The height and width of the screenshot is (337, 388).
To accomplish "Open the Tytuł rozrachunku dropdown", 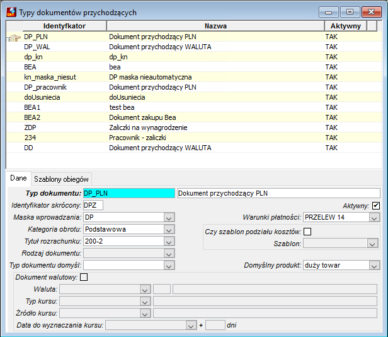I will point(169,241).
